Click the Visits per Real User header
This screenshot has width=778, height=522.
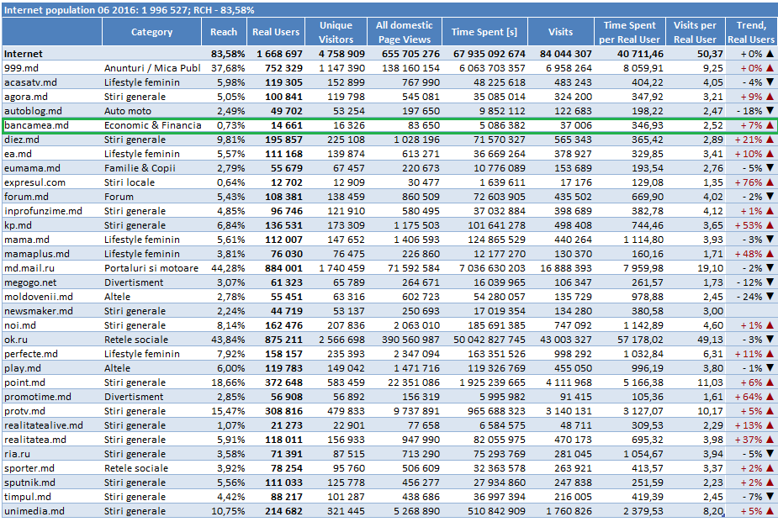[x=695, y=32]
